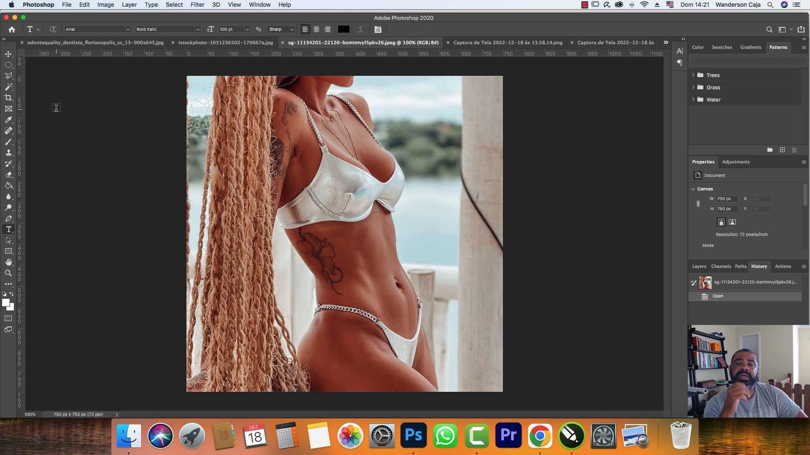This screenshot has width=810, height=455.
Task: Open the Character and Paragraph panels button
Action: click(378, 29)
